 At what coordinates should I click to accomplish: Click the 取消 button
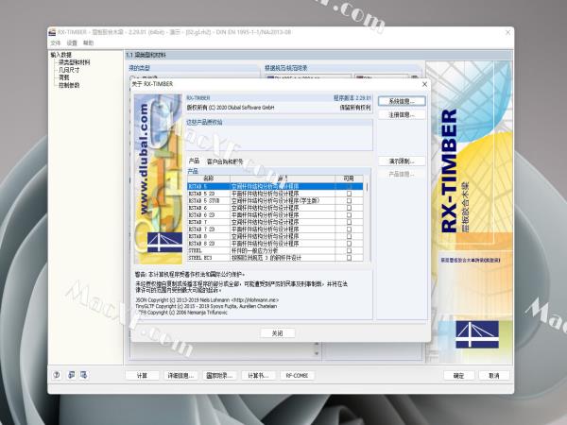point(494,376)
